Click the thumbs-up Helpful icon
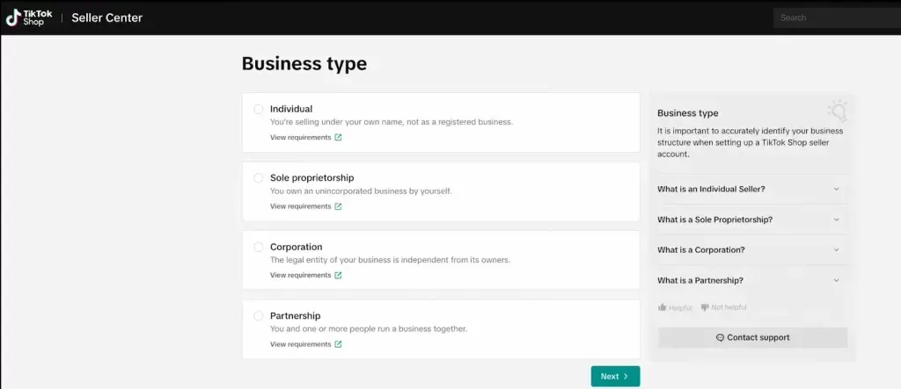The height and width of the screenshot is (389, 901). [x=663, y=307]
